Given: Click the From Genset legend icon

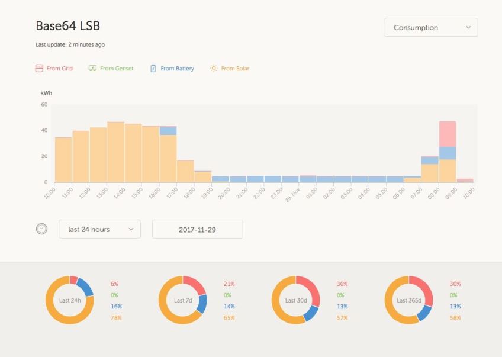Looking at the screenshot, I should coord(92,69).
